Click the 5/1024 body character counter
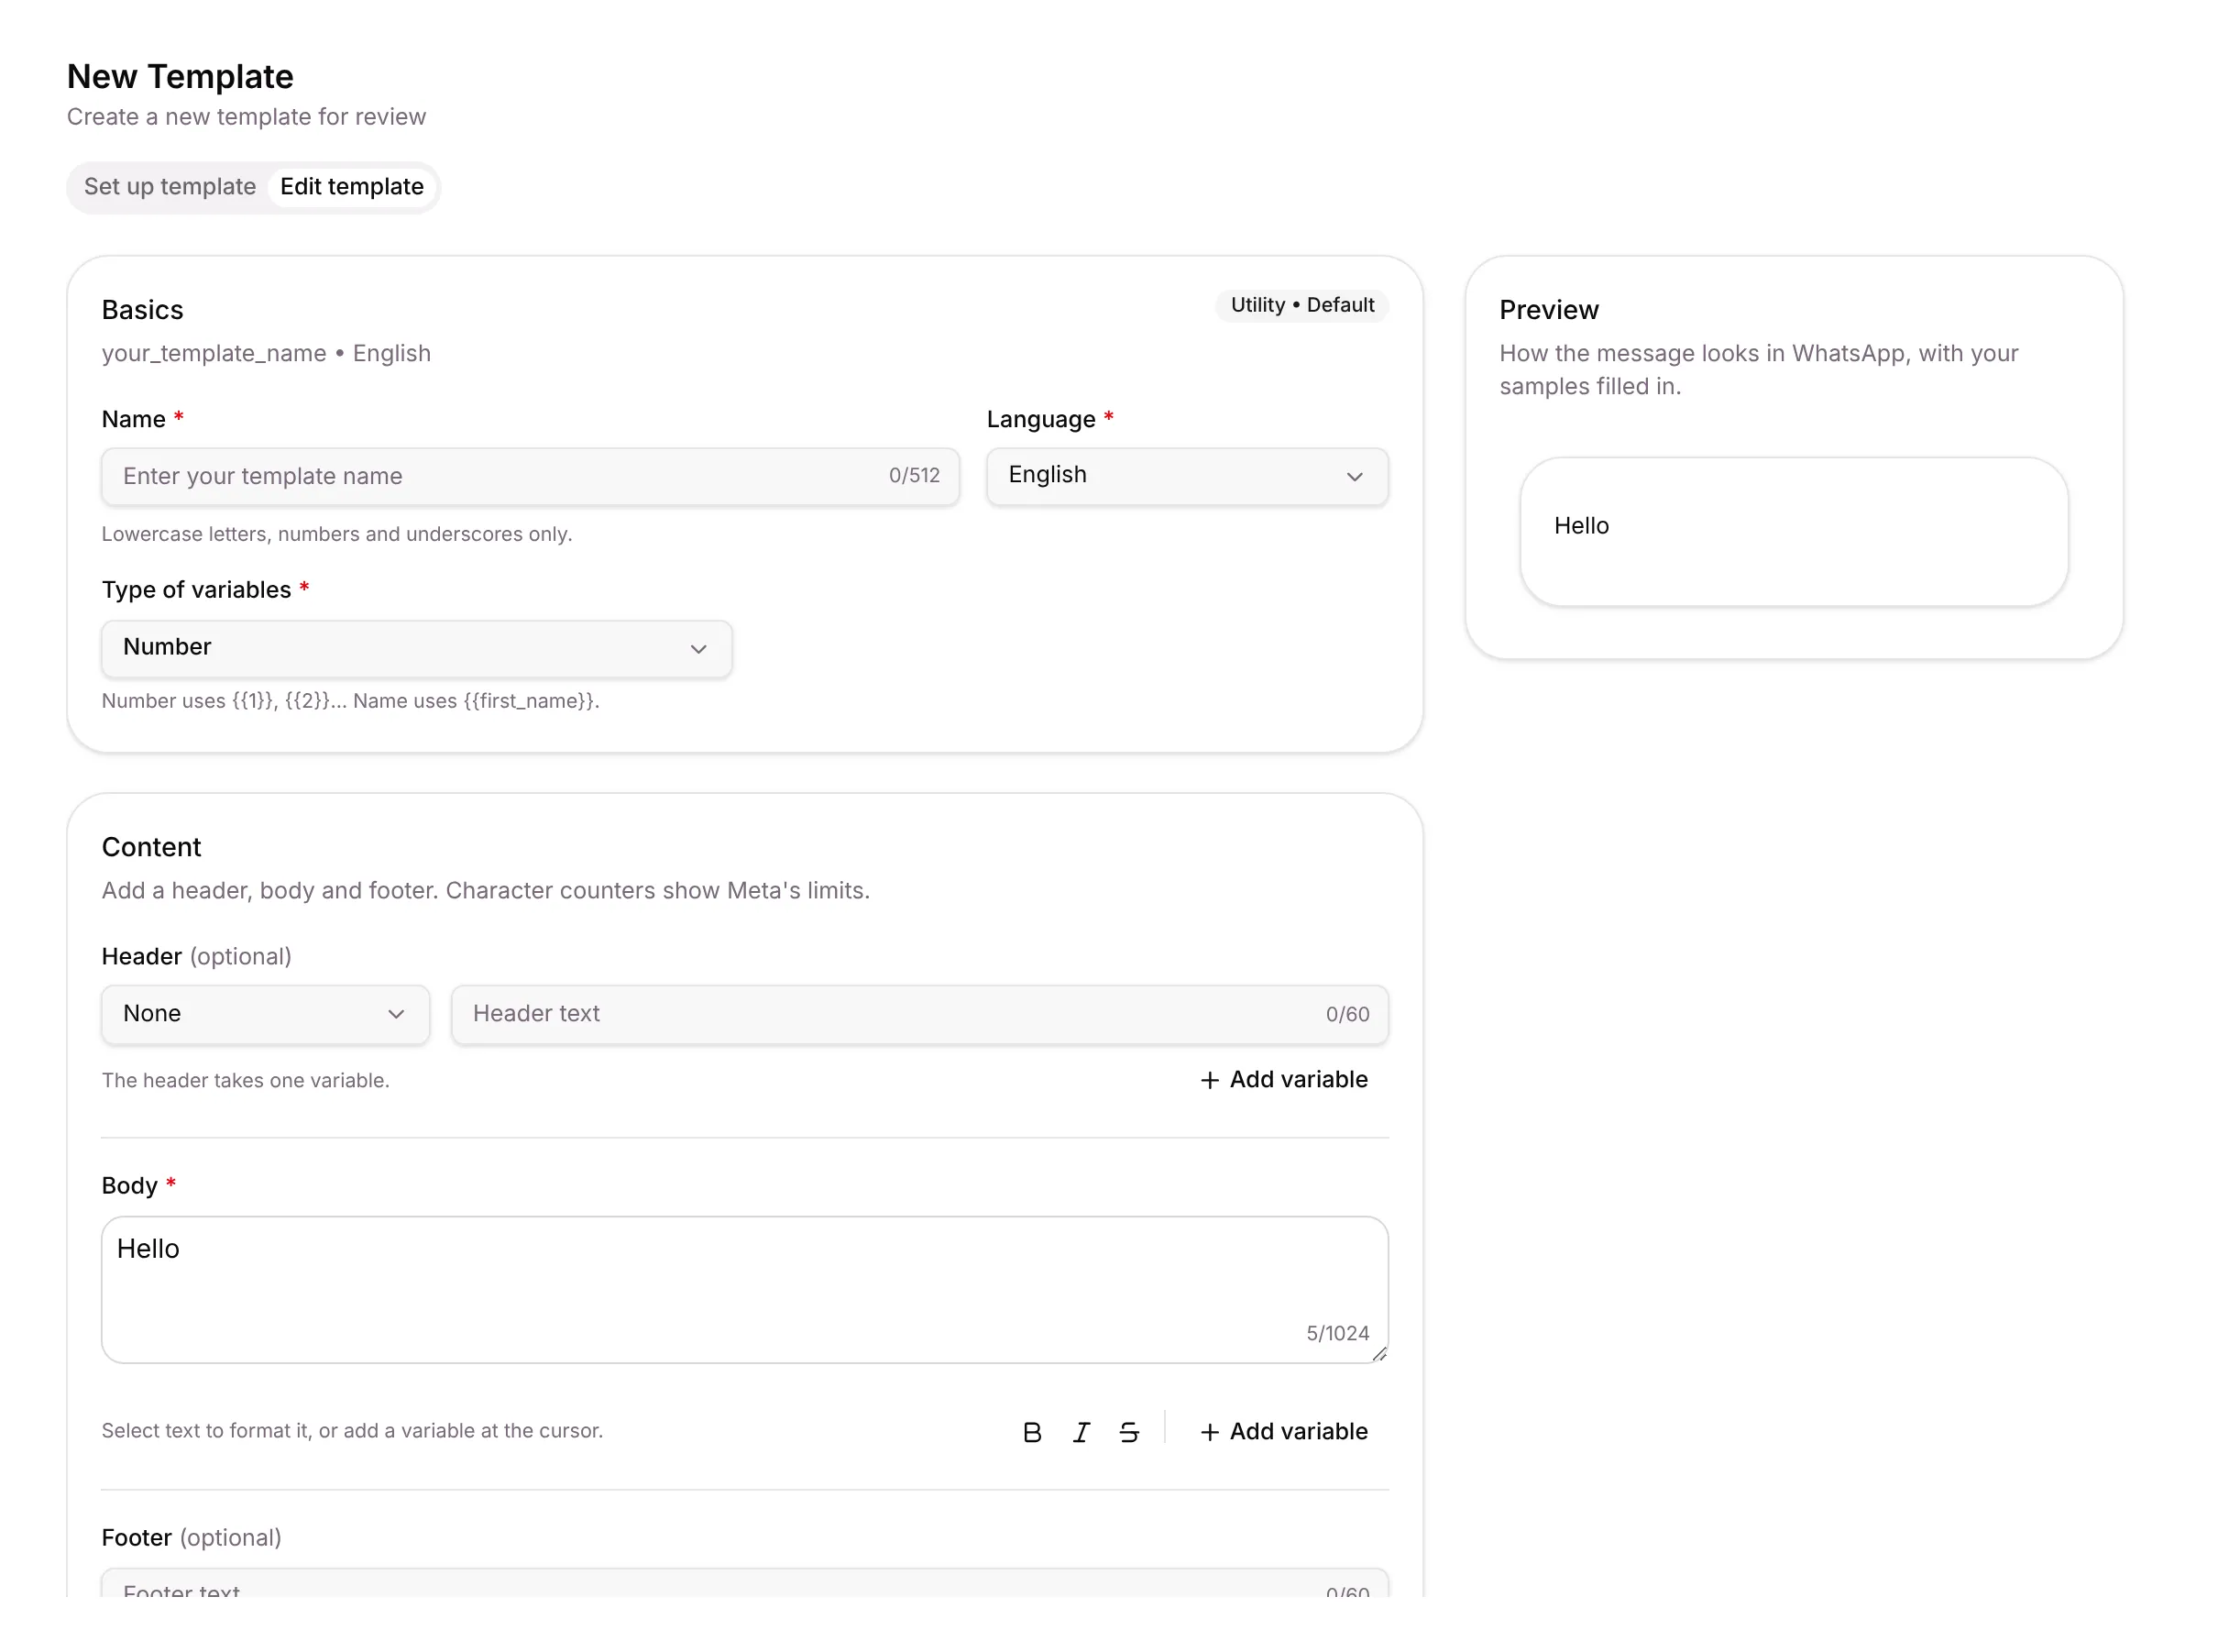The image size is (2218, 1652). pyautogui.click(x=1337, y=1333)
